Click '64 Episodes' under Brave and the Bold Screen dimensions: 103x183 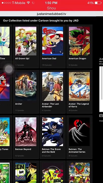coord(46,156)
